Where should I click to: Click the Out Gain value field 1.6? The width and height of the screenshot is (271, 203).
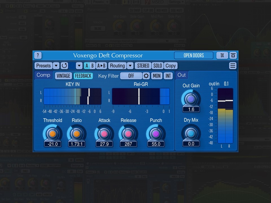[x=191, y=109]
